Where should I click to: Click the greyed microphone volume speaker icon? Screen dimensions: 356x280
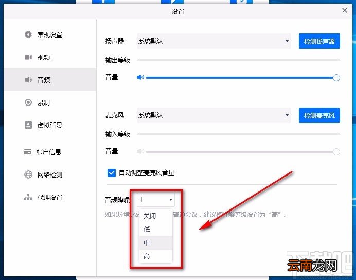tap(140, 151)
